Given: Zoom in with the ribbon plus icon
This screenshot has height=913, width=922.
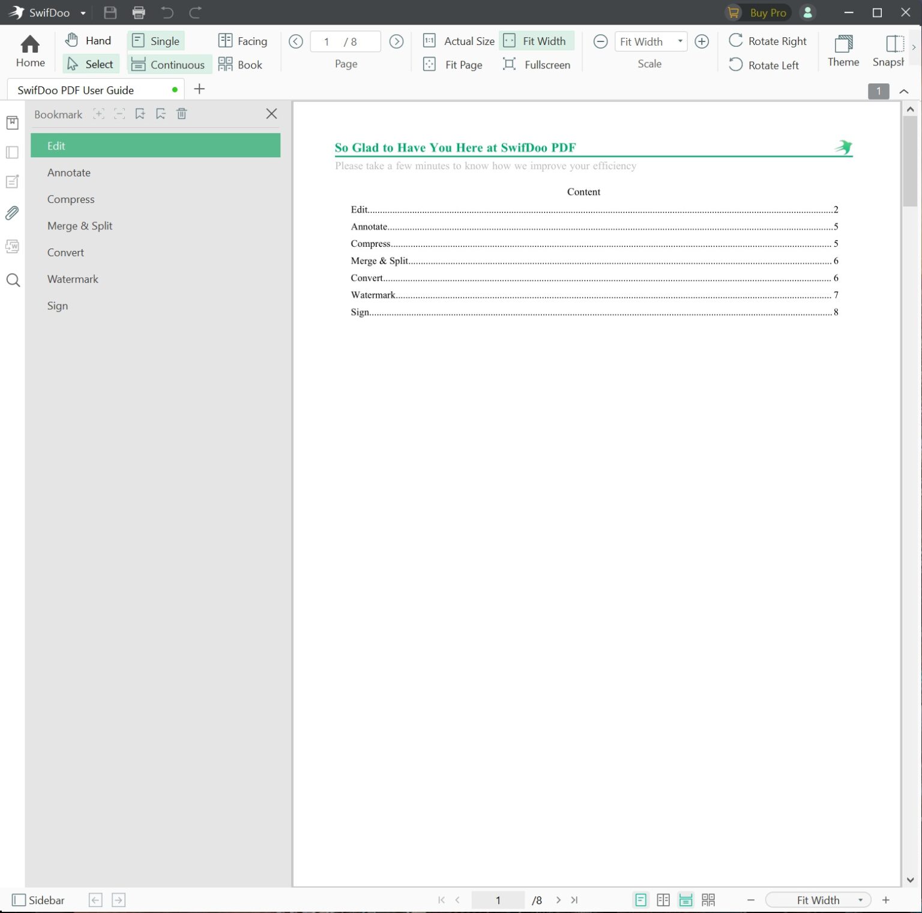Looking at the screenshot, I should [701, 41].
